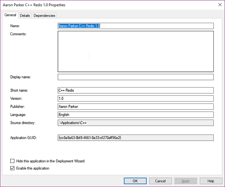This screenshot has width=225, height=187.
Task: Open Help with the Help button
Action: (x=211, y=181)
